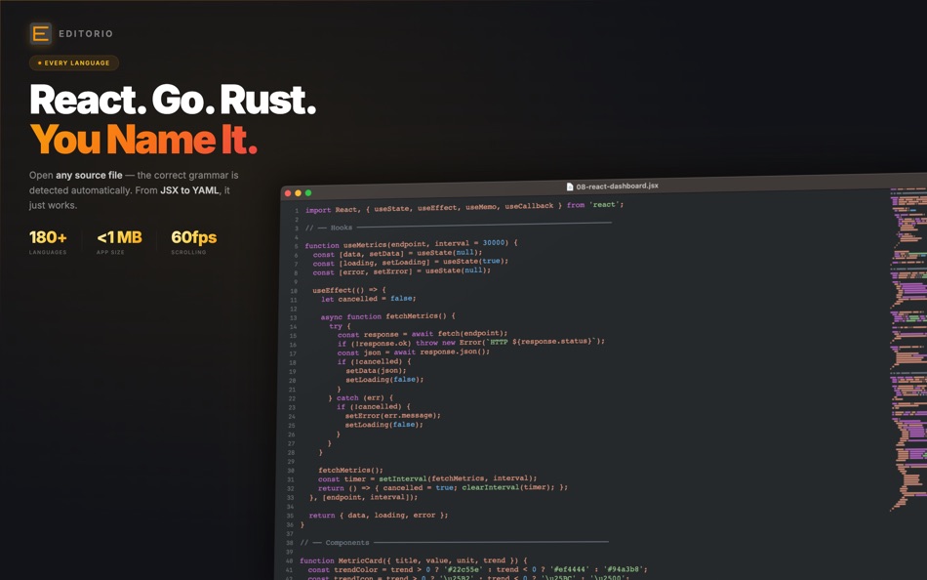Click the 'clearInterval(timer)' return line
Viewport: 927px width, 580px height.
443,487
